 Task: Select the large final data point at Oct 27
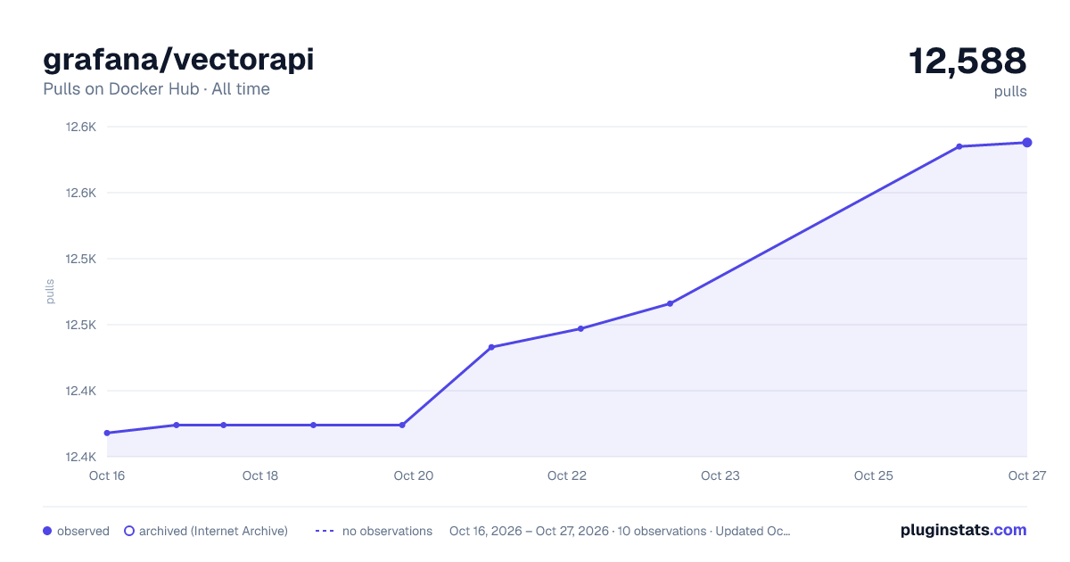pyautogui.click(x=1027, y=143)
